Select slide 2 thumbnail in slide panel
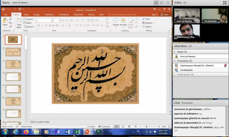This screenshot has height=137, width=229. [13, 52]
